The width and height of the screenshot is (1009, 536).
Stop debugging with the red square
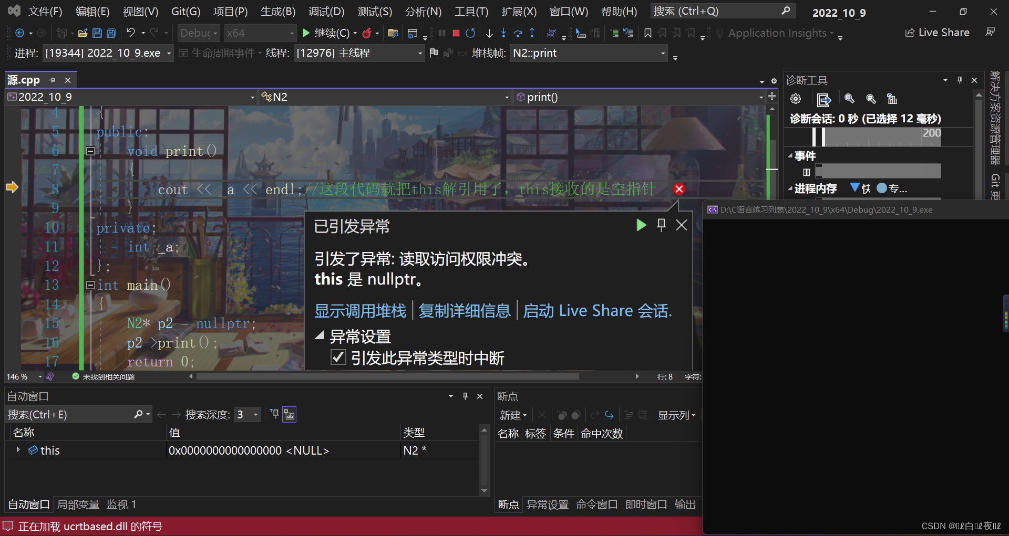(456, 33)
